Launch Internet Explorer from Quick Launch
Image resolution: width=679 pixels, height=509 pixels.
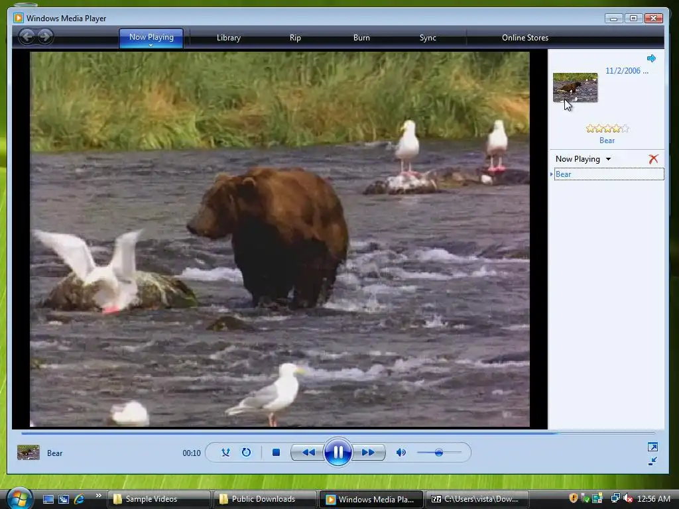[x=80, y=499]
